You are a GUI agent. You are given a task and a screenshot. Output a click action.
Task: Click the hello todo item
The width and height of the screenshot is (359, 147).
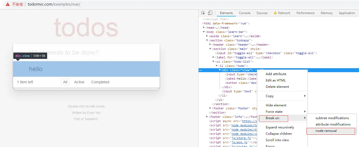pyautogui.click(x=36, y=69)
